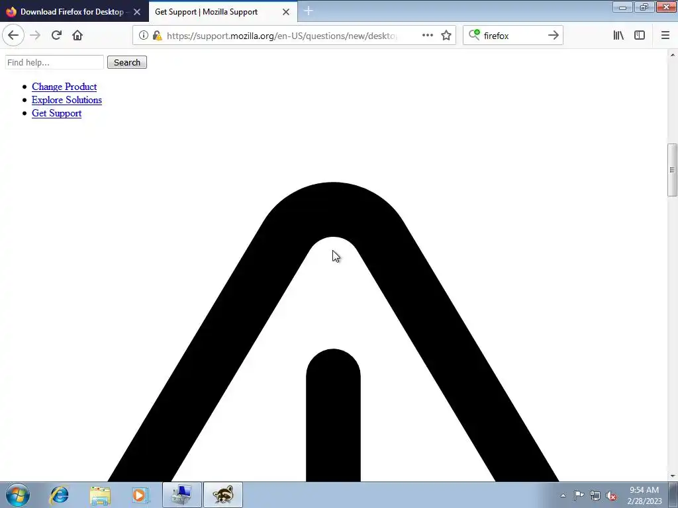The height and width of the screenshot is (508, 678).
Task: Open Action Center flag icon
Action: pos(579,495)
